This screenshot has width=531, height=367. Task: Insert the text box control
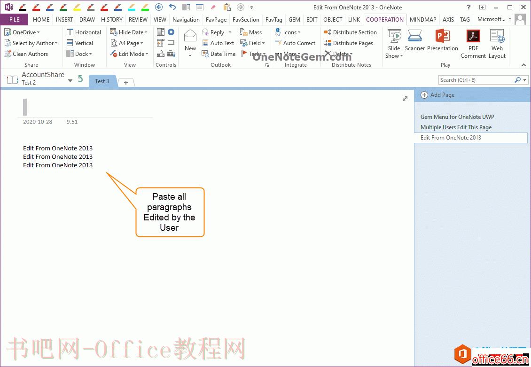click(171, 43)
